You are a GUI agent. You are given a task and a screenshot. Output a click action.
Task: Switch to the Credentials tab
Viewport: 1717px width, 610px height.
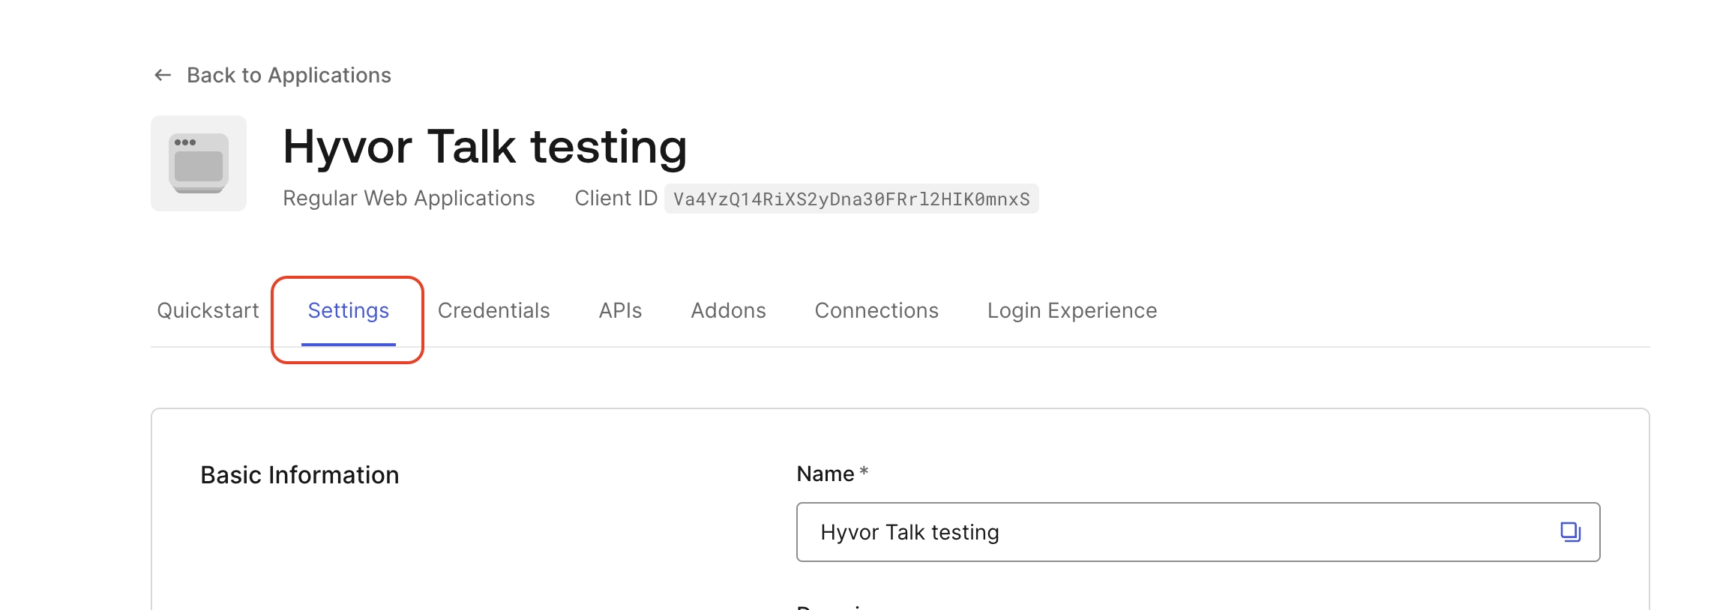click(493, 310)
